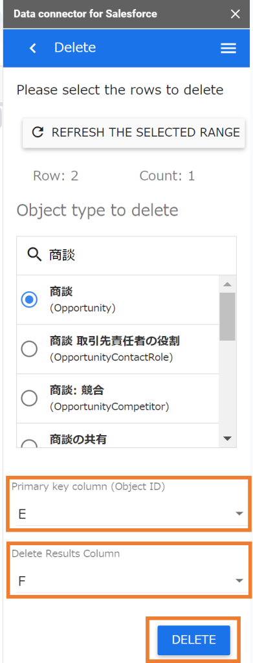Image resolution: width=253 pixels, height=663 pixels.
Task: Select the 商談の共有 radio option
Action: pyautogui.click(x=29, y=444)
